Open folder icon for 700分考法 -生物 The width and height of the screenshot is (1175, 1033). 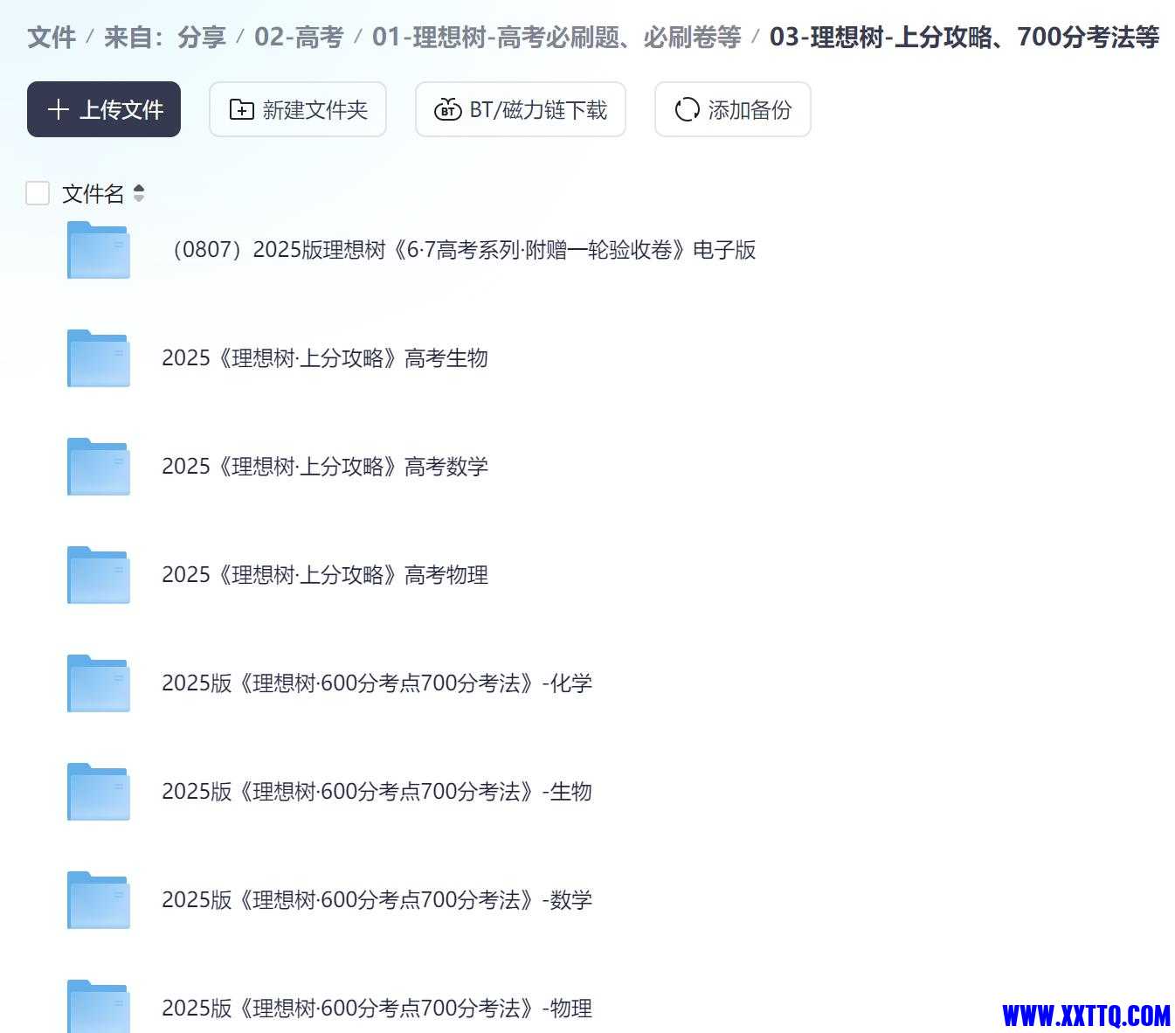(99, 792)
